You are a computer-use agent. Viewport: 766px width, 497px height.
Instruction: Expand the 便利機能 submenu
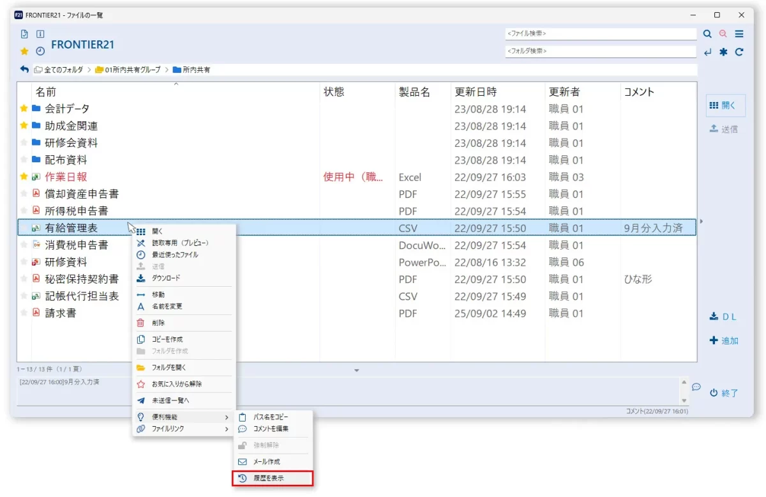(183, 417)
